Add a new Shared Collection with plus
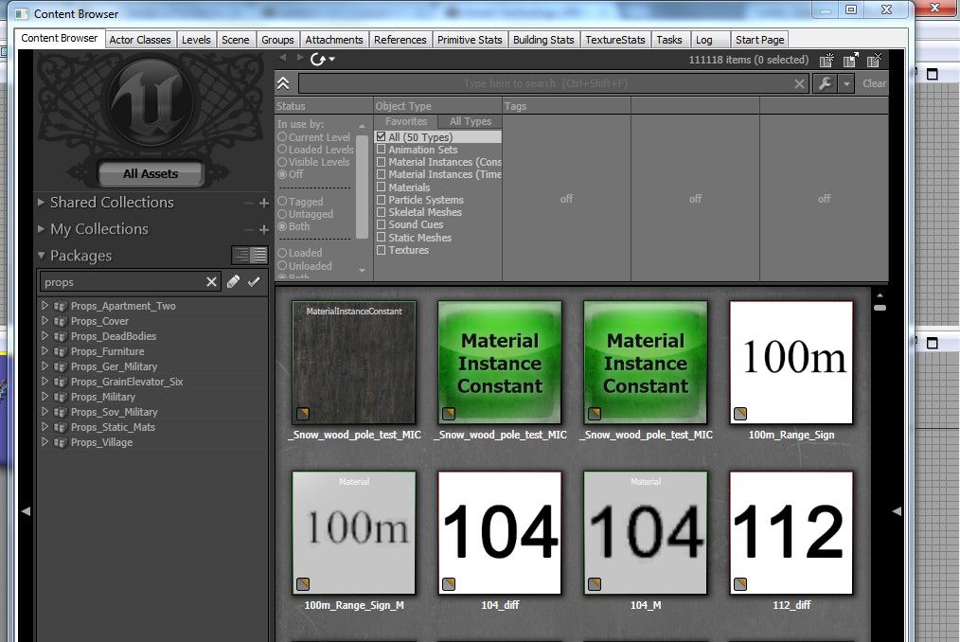960x642 pixels. pos(263,203)
